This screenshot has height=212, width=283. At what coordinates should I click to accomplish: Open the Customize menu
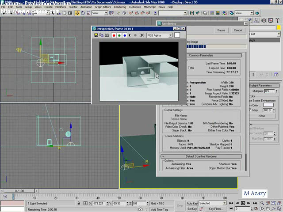coord(135,7)
